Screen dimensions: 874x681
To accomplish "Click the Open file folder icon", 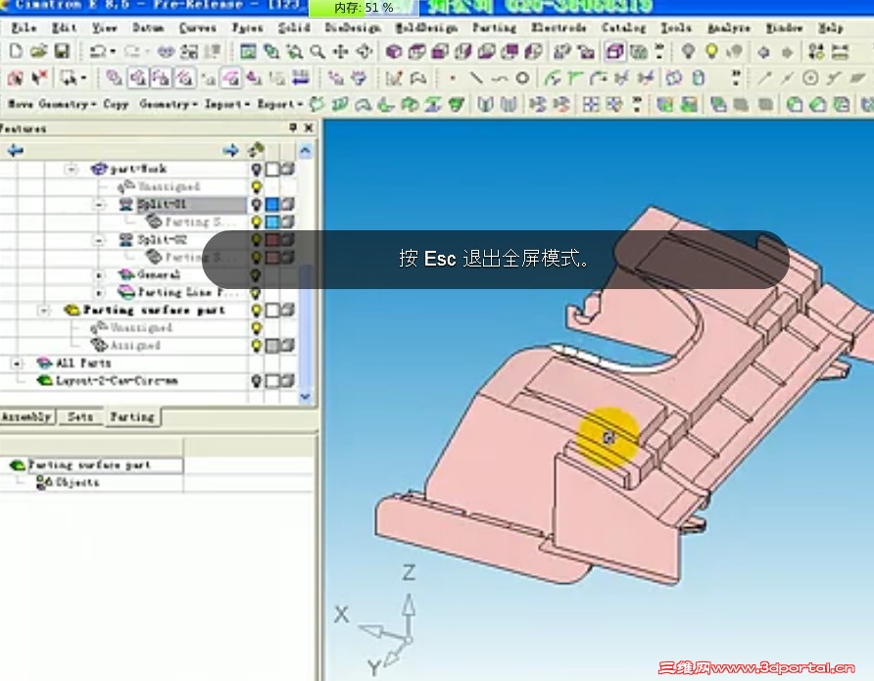I will (38, 52).
